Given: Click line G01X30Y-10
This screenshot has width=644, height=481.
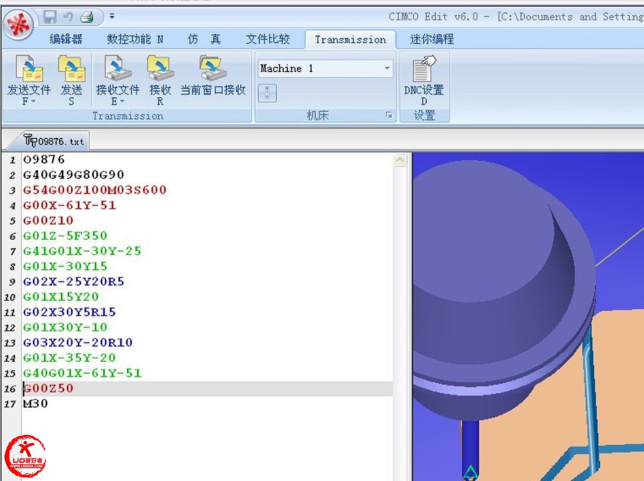Looking at the screenshot, I should click(65, 327).
